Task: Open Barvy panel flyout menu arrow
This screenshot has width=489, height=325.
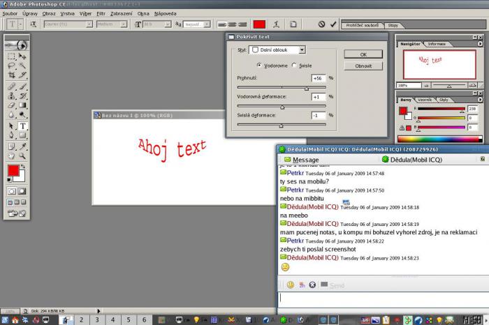Action: pos(480,100)
